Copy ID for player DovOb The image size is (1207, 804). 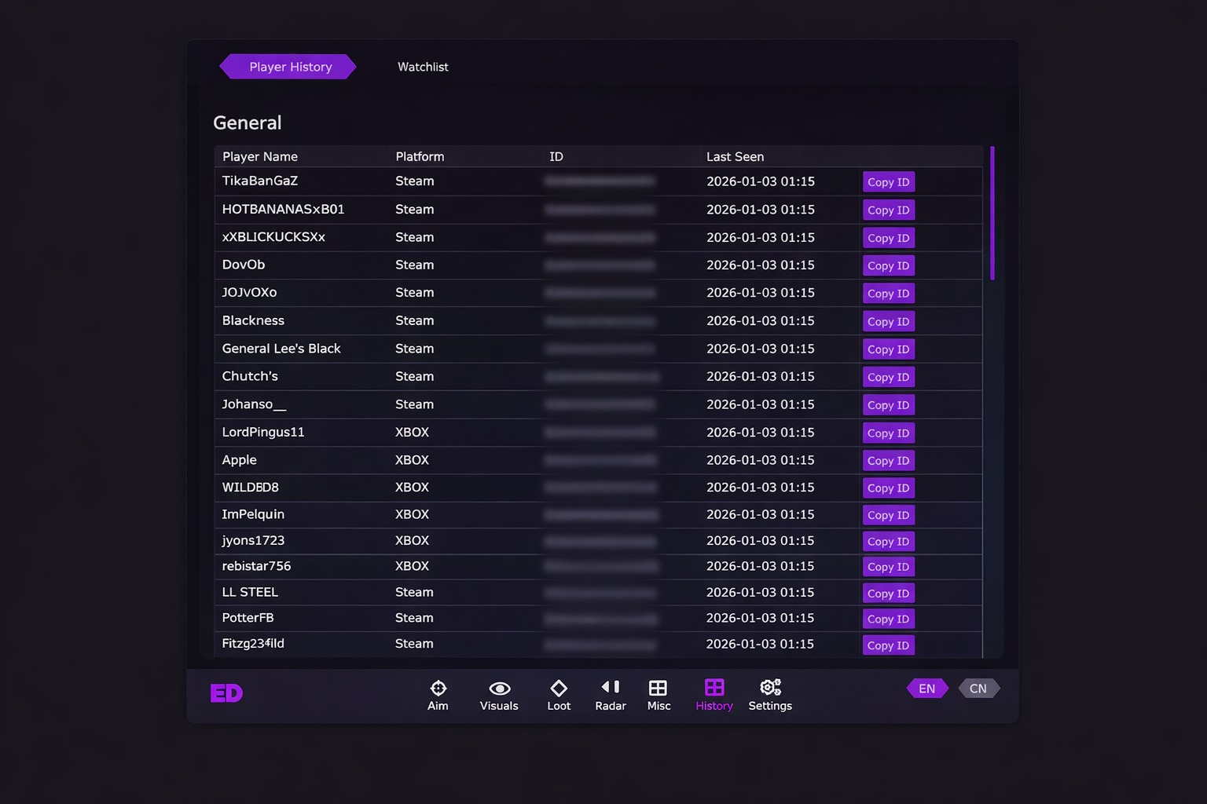click(x=888, y=266)
